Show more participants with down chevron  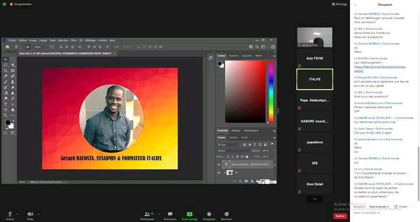coord(315,199)
